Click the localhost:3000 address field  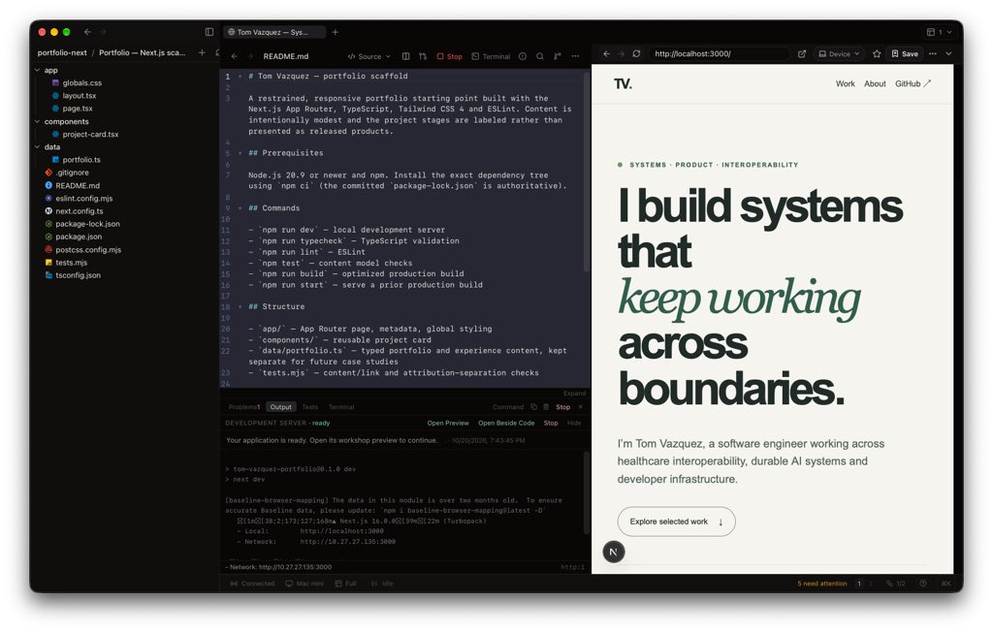[721, 54]
